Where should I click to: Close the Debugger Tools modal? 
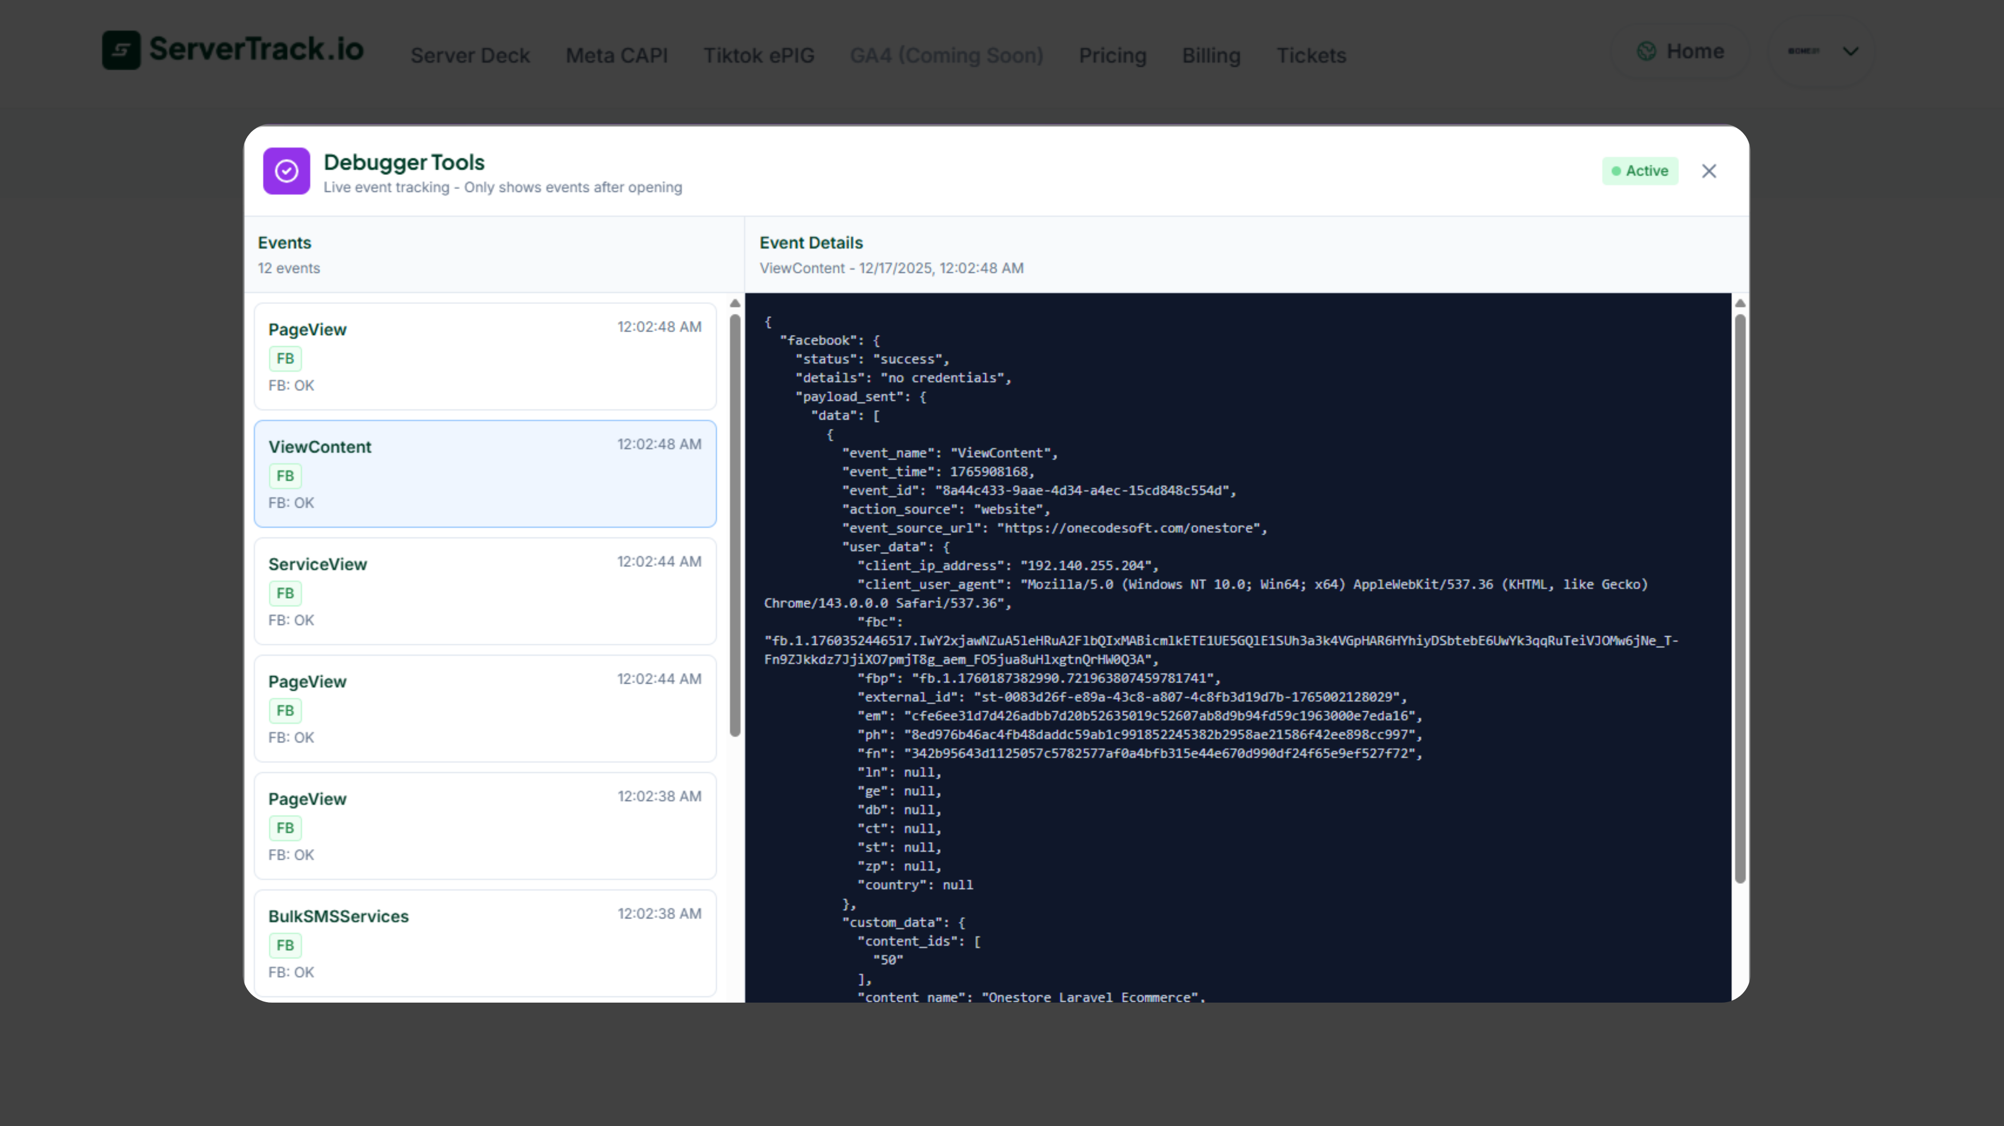[x=1709, y=170]
